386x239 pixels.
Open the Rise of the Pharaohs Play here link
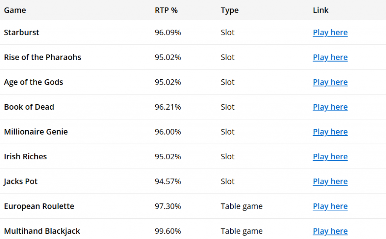pos(330,57)
